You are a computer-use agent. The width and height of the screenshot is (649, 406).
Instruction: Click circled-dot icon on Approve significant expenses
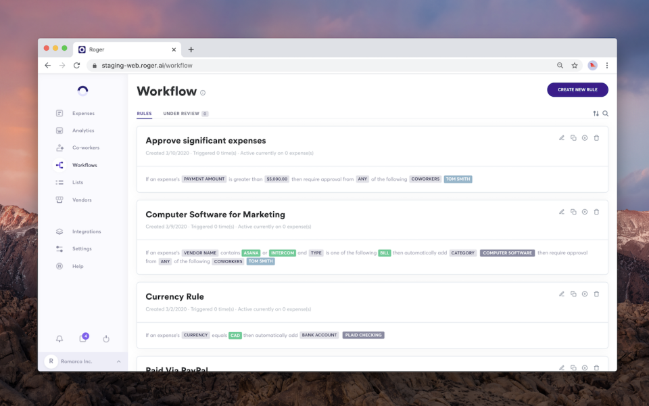click(x=585, y=138)
